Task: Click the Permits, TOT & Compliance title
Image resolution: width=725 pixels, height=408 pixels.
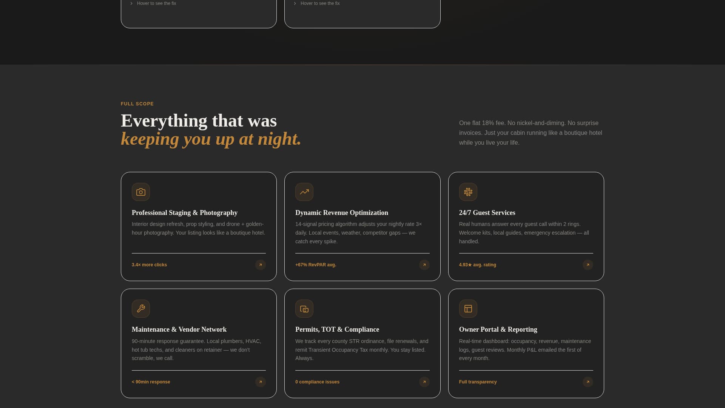Action: click(337, 329)
